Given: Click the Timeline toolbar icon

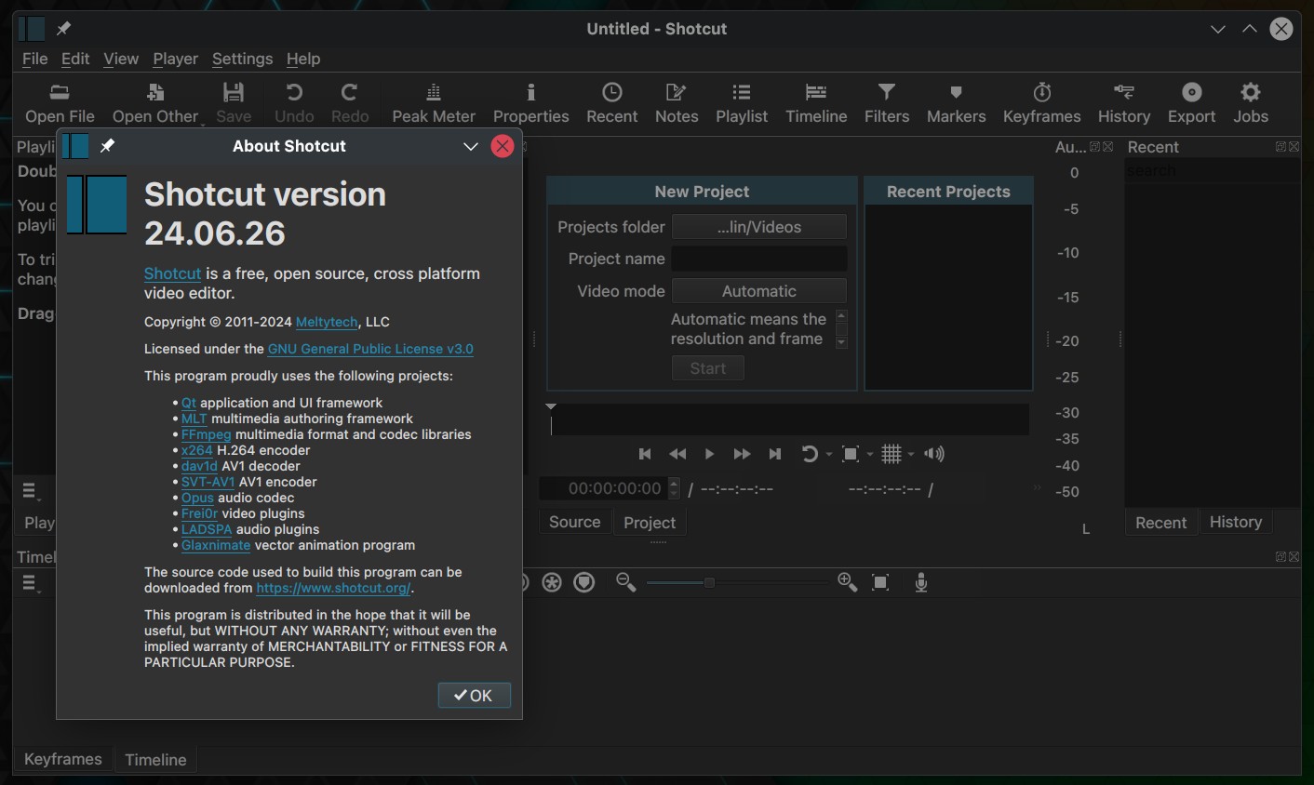Looking at the screenshot, I should pyautogui.click(x=816, y=92).
